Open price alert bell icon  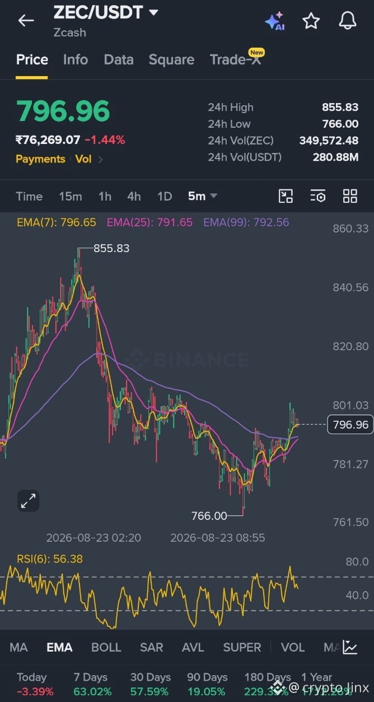(x=348, y=21)
